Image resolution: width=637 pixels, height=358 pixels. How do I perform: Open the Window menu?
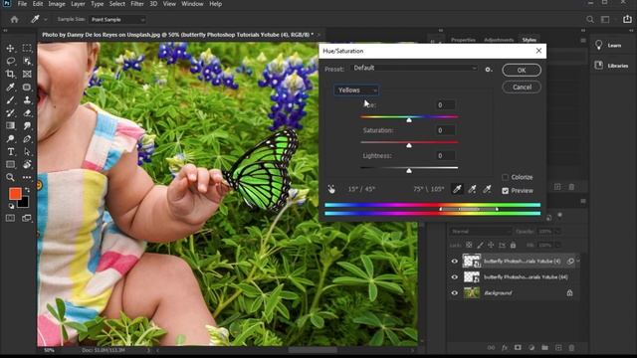pos(192,4)
